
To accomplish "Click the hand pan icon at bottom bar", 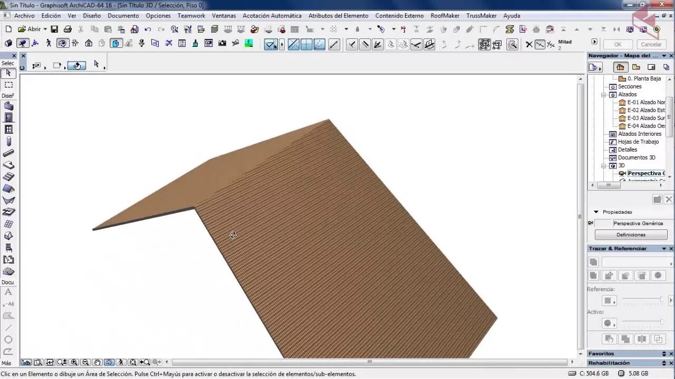I will coord(97,362).
